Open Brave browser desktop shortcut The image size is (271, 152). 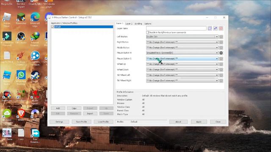(21, 115)
